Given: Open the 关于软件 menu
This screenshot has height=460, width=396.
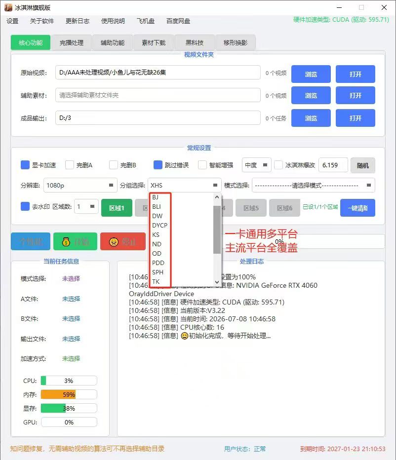Looking at the screenshot, I should click(x=42, y=21).
